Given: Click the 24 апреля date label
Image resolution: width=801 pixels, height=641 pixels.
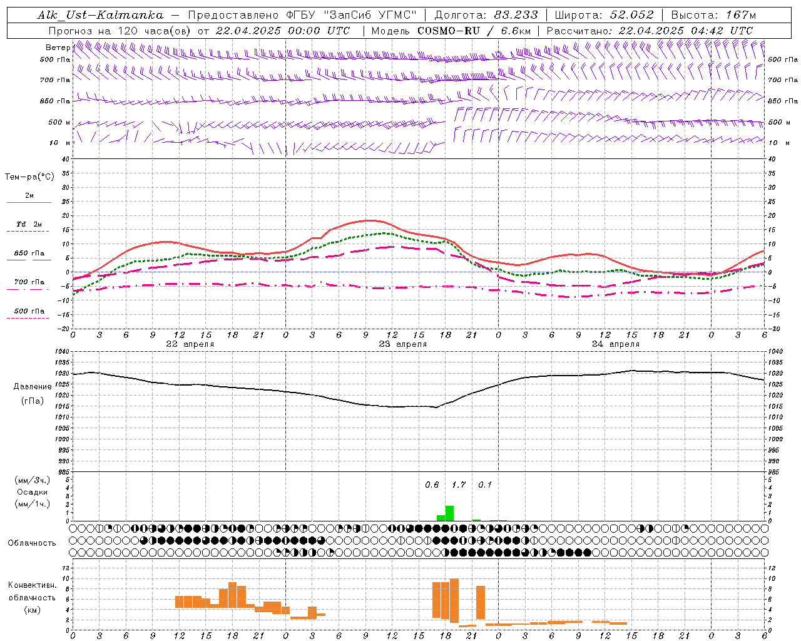Looking at the screenshot, I should (616, 344).
